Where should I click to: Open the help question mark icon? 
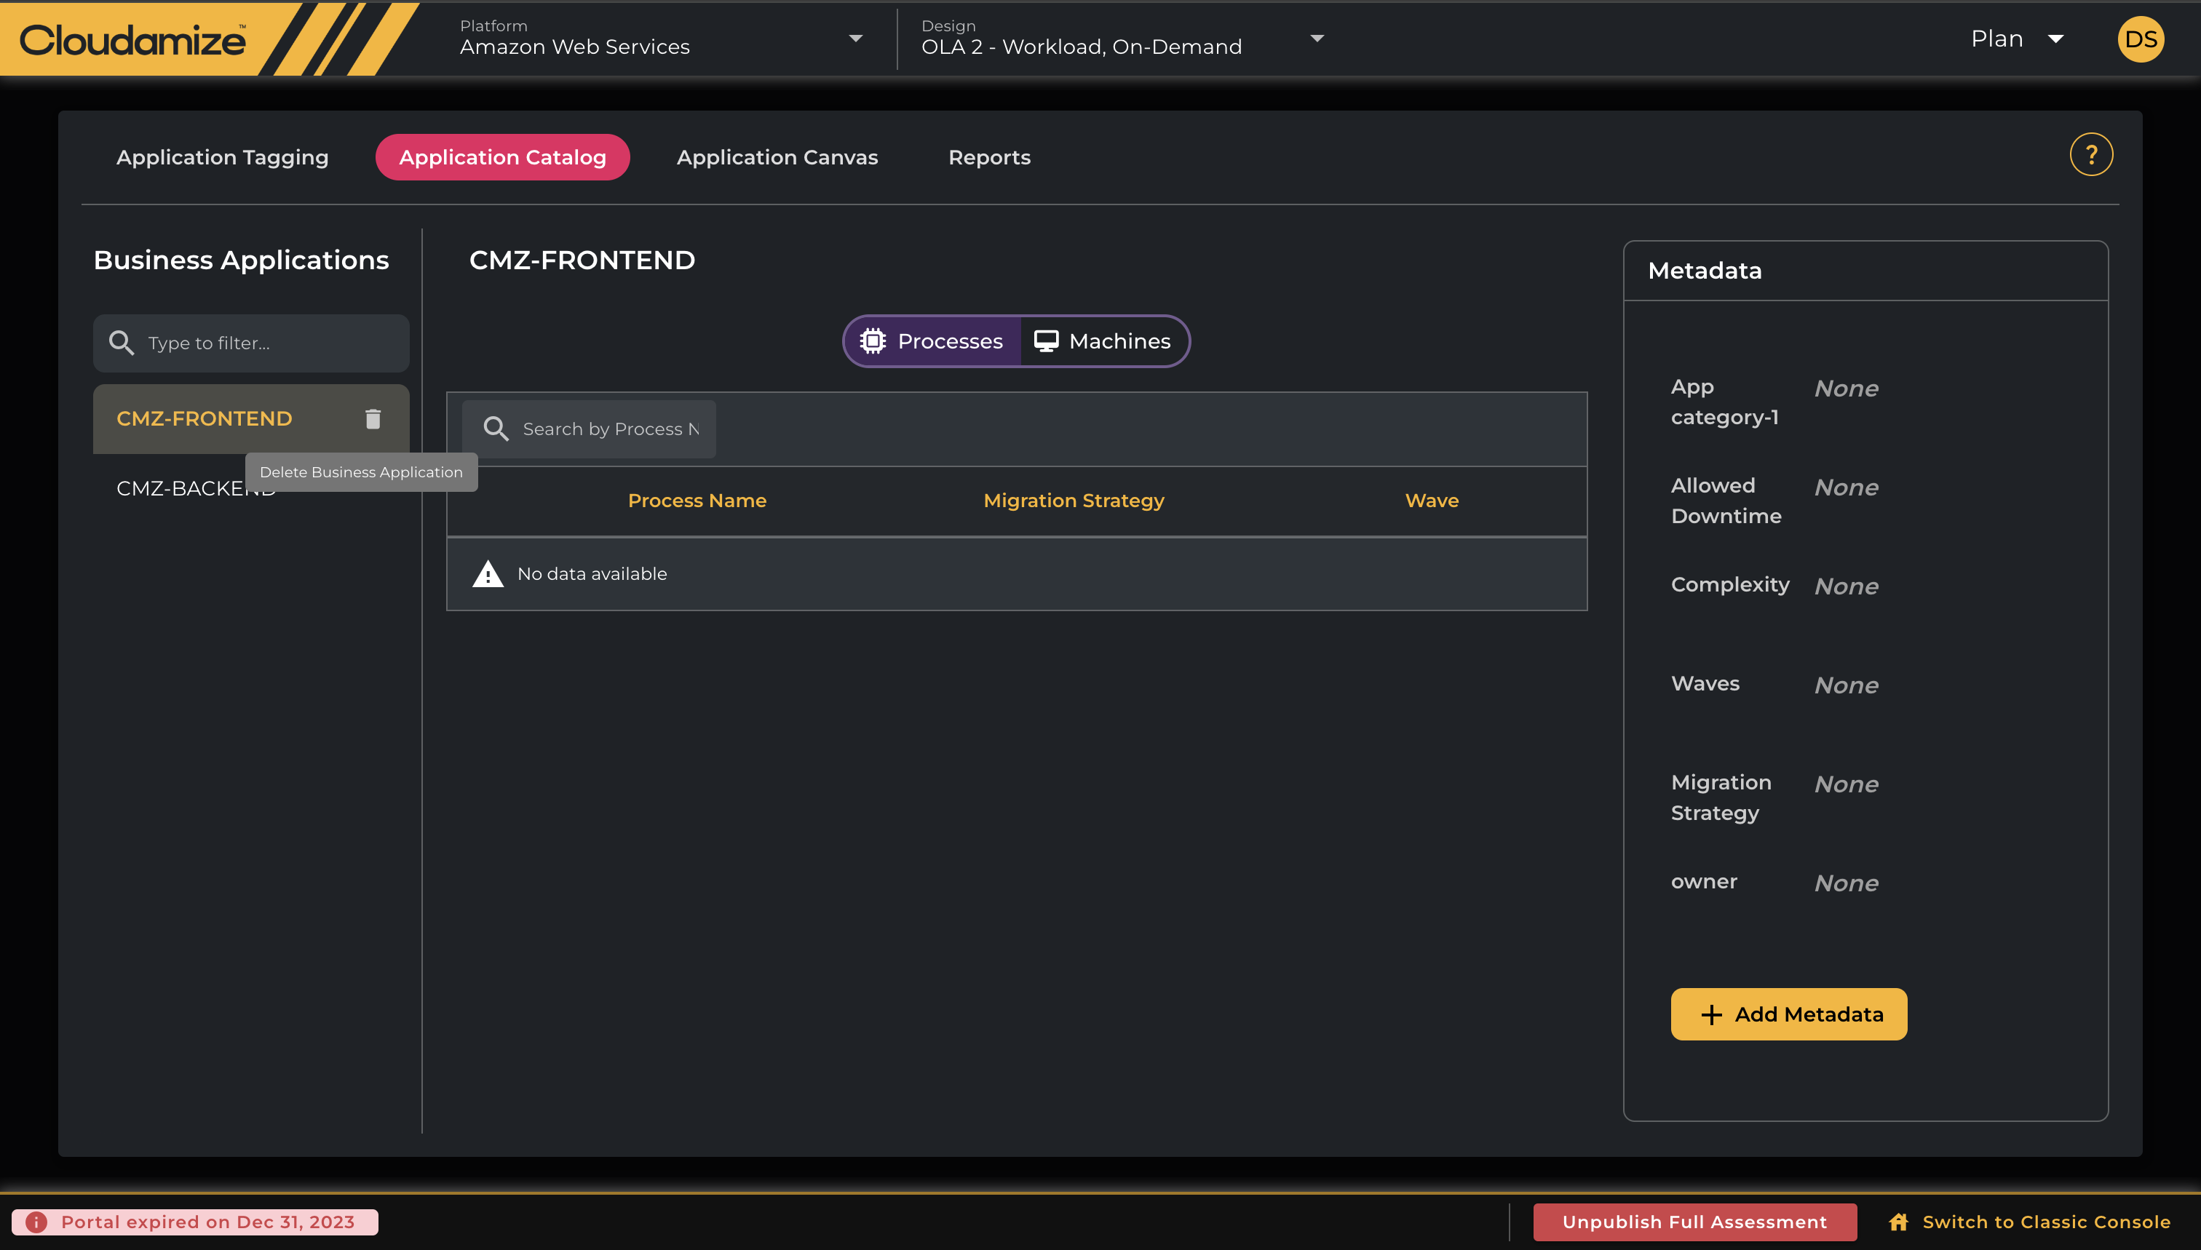click(x=2091, y=156)
